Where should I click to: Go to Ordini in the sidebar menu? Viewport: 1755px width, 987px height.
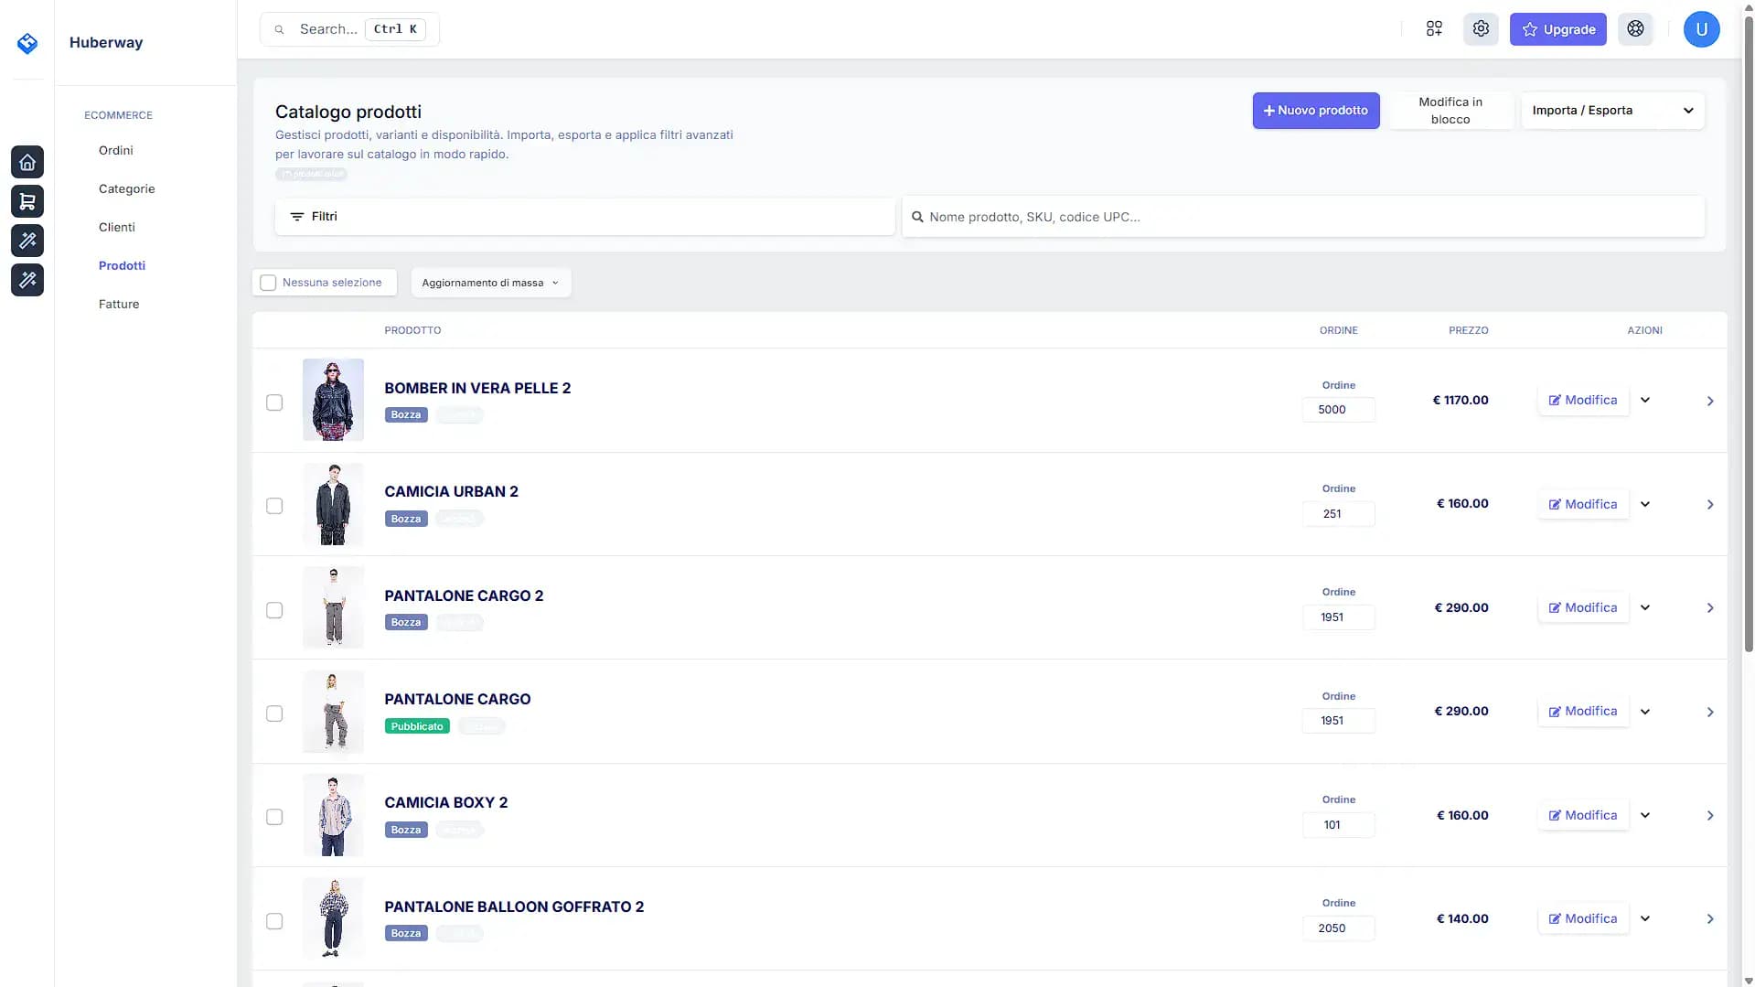click(x=116, y=150)
